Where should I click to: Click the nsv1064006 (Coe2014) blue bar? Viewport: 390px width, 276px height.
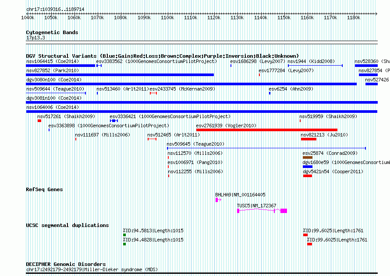pos(202,112)
